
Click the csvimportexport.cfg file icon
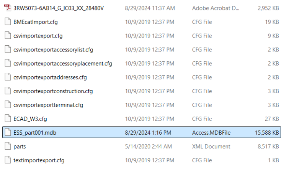8,35
